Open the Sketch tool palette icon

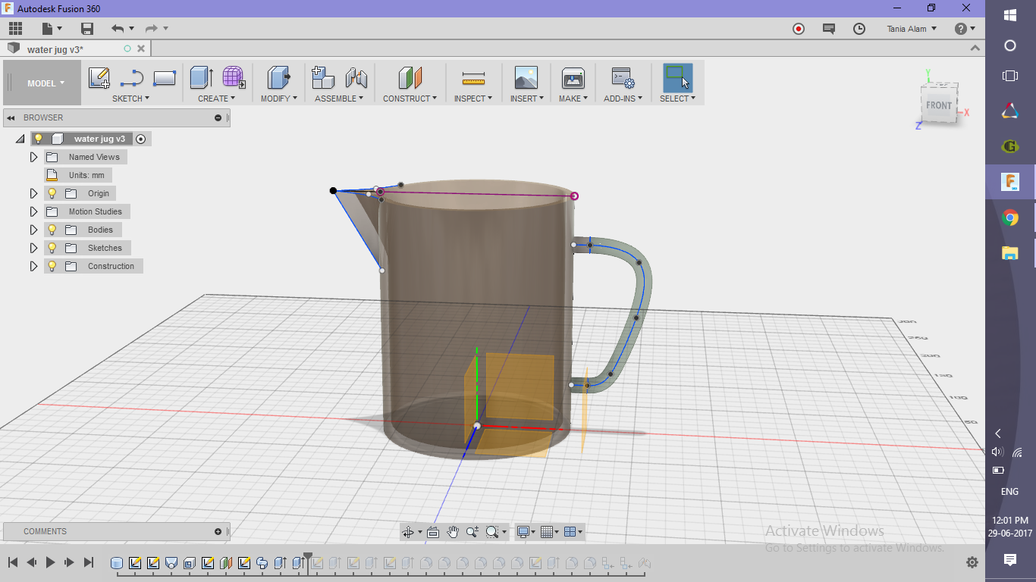click(99, 77)
